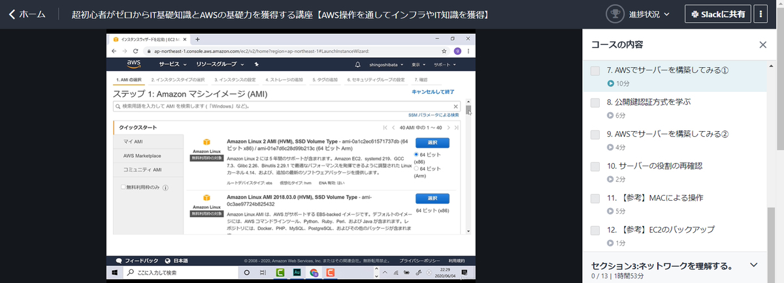
Task: Select the 64 ビット (x86) radio button
Action: (417, 154)
